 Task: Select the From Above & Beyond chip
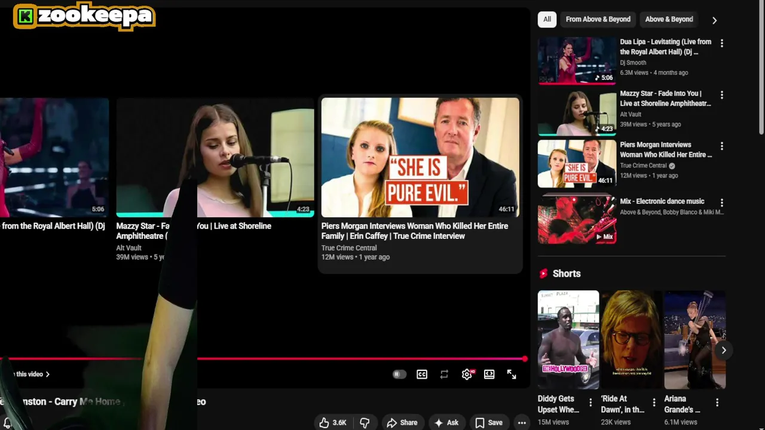[x=598, y=19]
